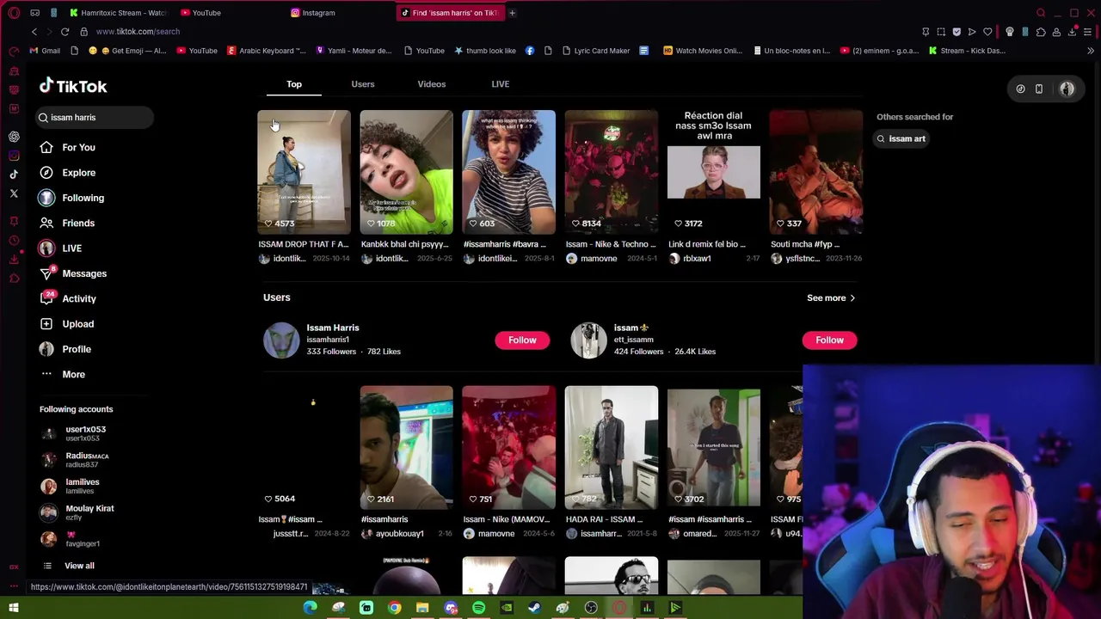
Task: Open Messages in TikTok sidebar
Action: (73, 273)
